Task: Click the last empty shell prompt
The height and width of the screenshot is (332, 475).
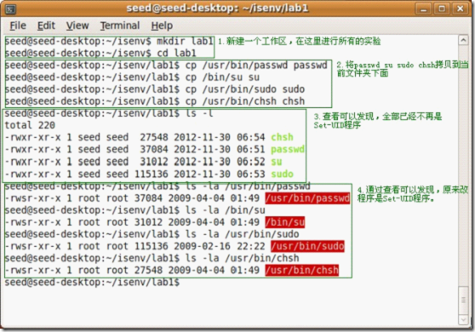Action: click(92, 283)
